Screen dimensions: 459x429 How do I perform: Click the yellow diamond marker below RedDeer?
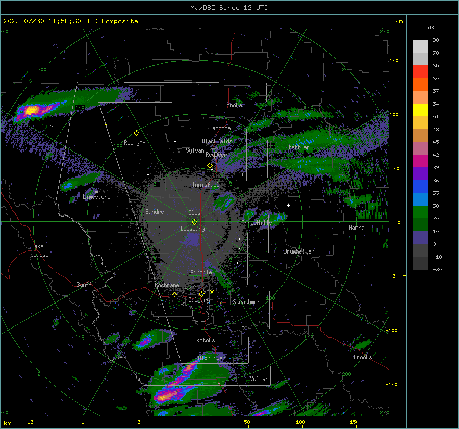tap(210, 166)
